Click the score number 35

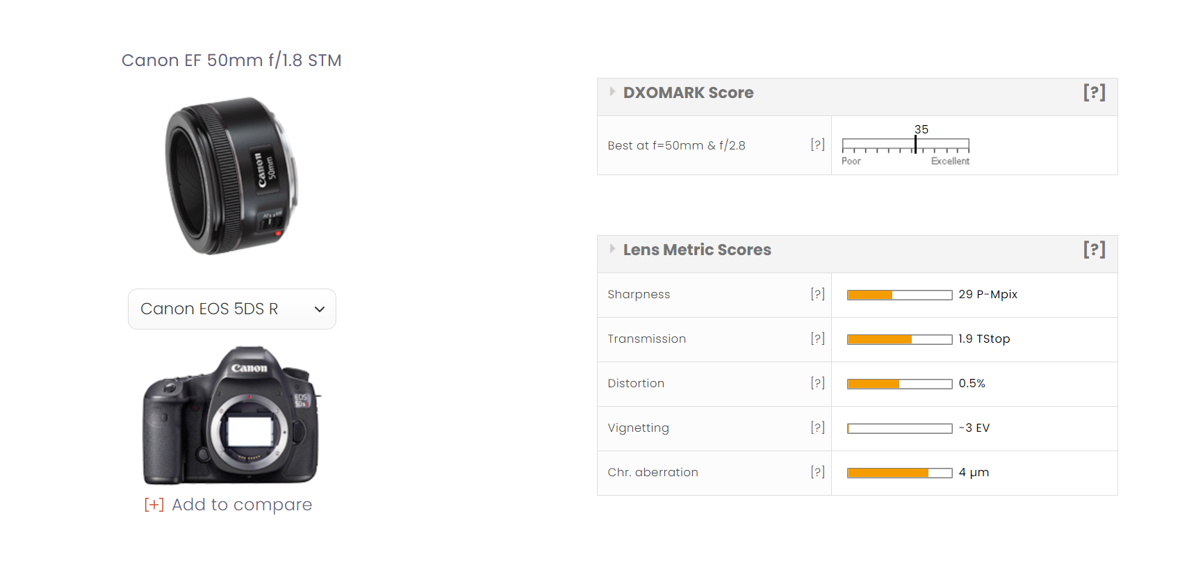pyautogui.click(x=921, y=129)
